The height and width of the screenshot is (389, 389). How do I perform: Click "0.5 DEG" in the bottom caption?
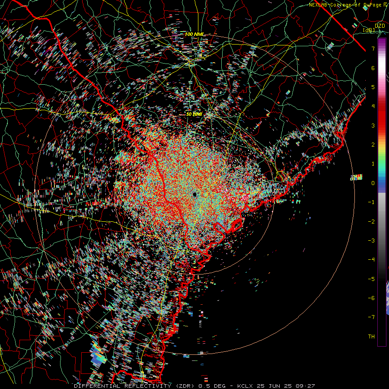212,386
